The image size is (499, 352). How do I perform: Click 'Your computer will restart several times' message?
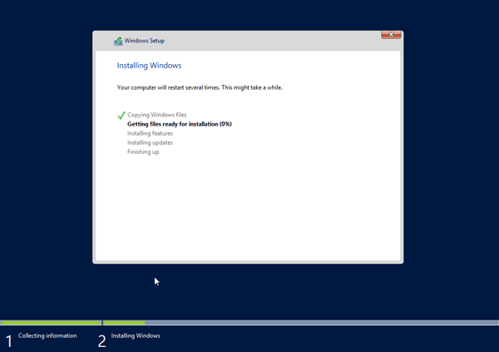[200, 87]
